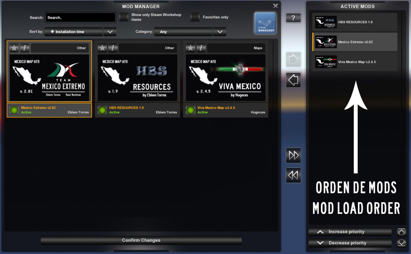The height and width of the screenshot is (254, 411).
Task: Open the Steam Workshop icon
Action: [265, 23]
